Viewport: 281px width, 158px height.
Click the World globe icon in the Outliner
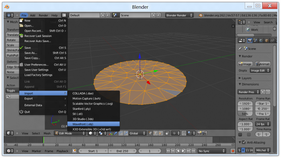[x=248, y=29]
